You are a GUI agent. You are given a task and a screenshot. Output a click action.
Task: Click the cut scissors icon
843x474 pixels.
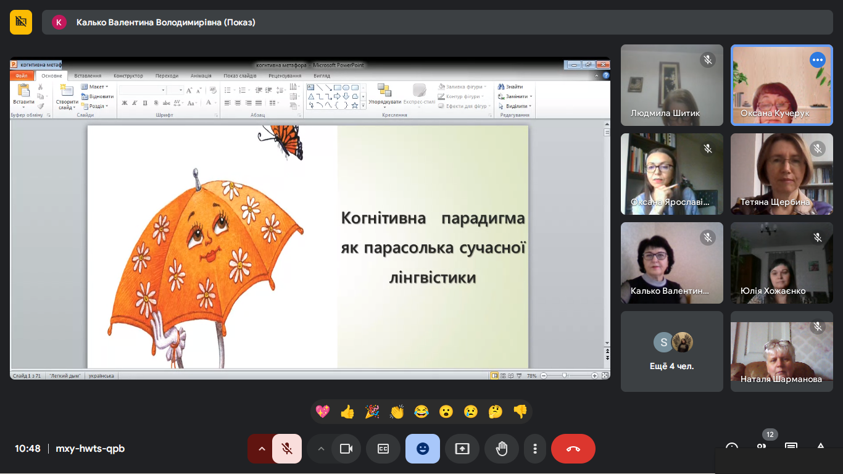coord(41,87)
